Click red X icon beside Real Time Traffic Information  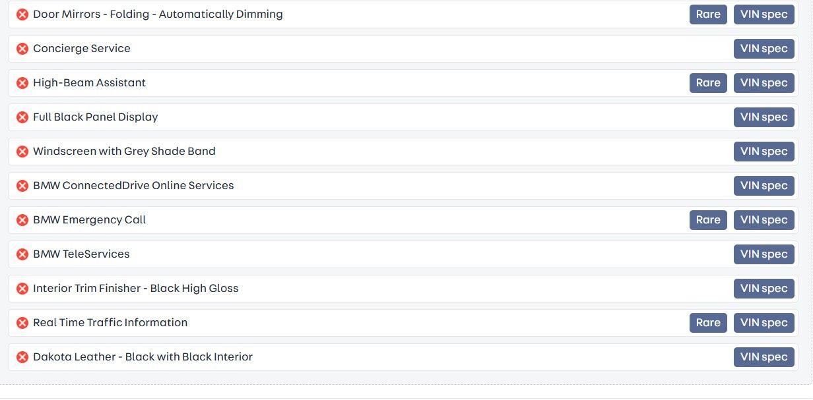(22, 323)
